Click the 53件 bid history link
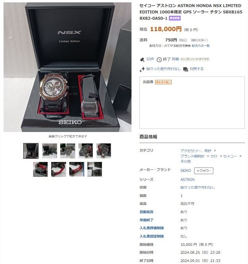Screen dimensions: 248x264 150,59
